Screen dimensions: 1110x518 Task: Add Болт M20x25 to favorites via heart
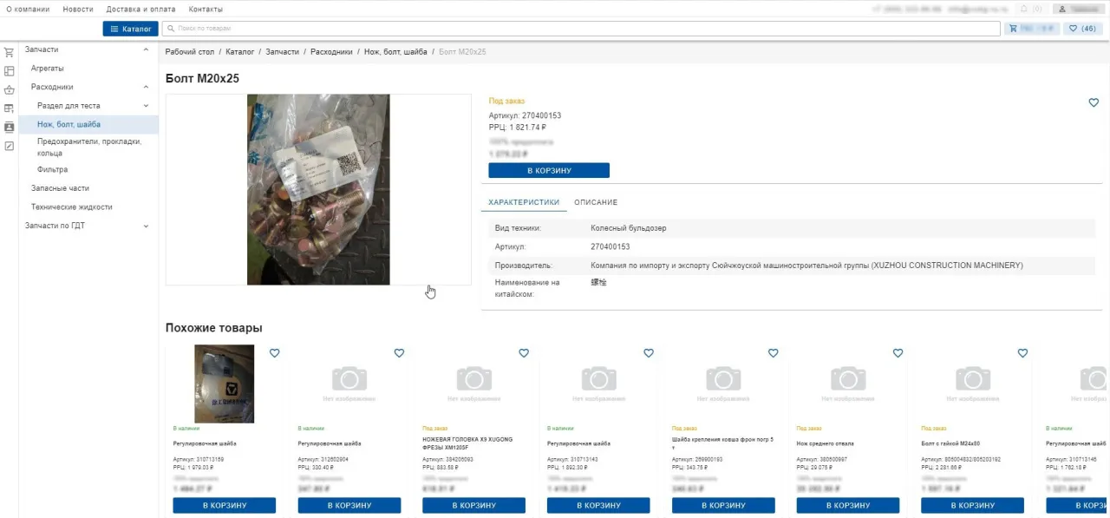[x=1094, y=102]
